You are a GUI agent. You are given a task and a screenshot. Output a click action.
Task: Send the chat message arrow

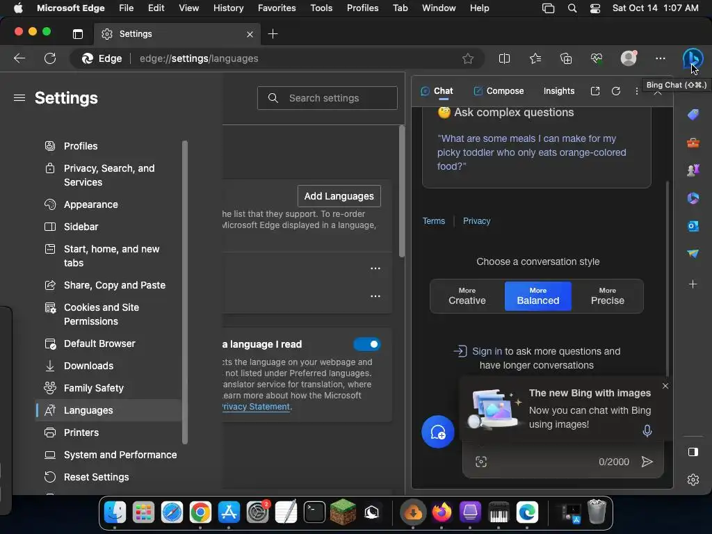pos(647,462)
